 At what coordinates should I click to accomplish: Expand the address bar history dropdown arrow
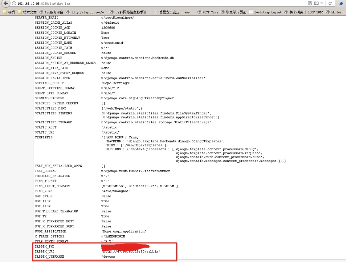click(x=322, y=3)
